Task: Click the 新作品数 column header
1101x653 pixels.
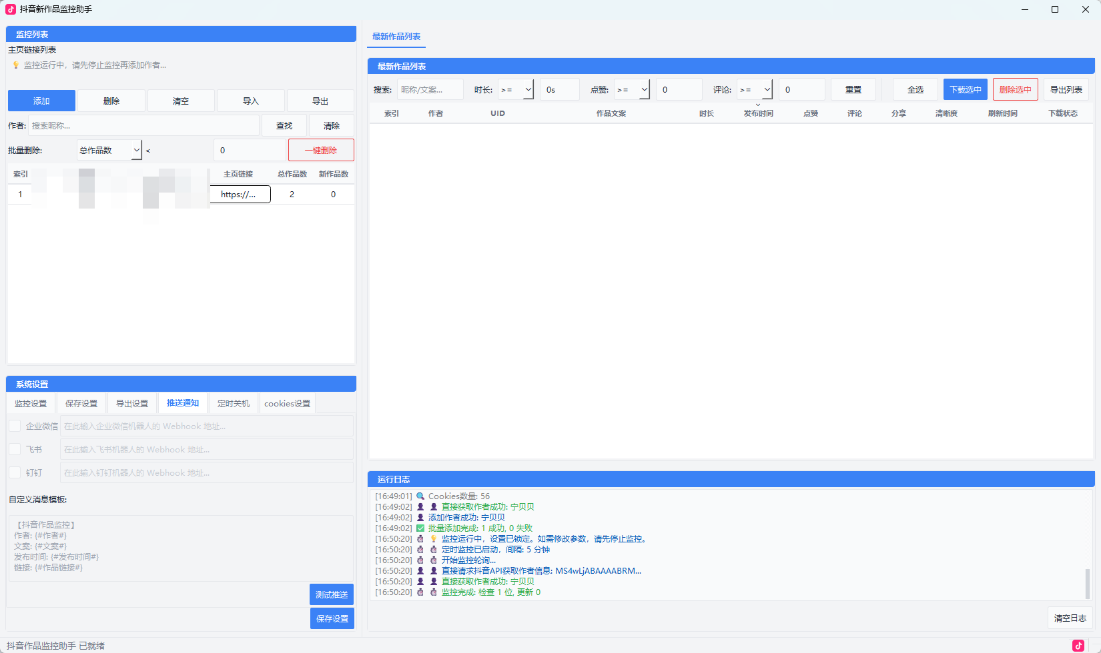Action: pos(334,174)
